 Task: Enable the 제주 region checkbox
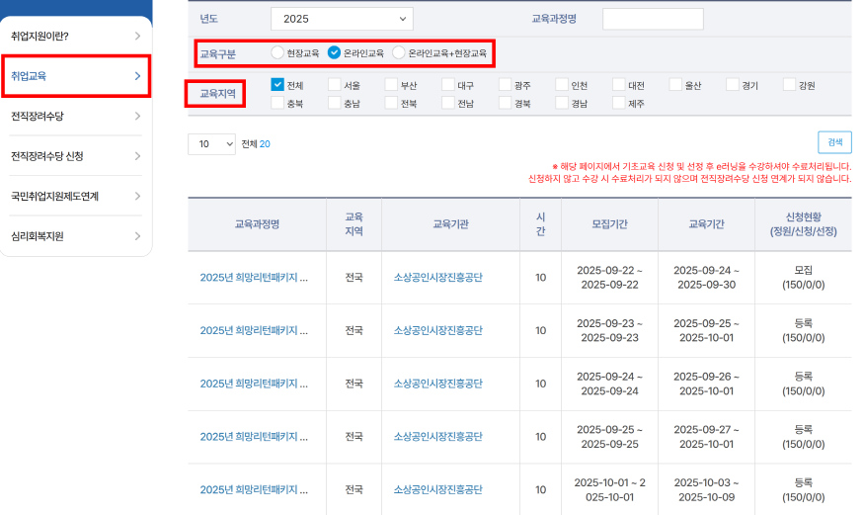click(619, 103)
